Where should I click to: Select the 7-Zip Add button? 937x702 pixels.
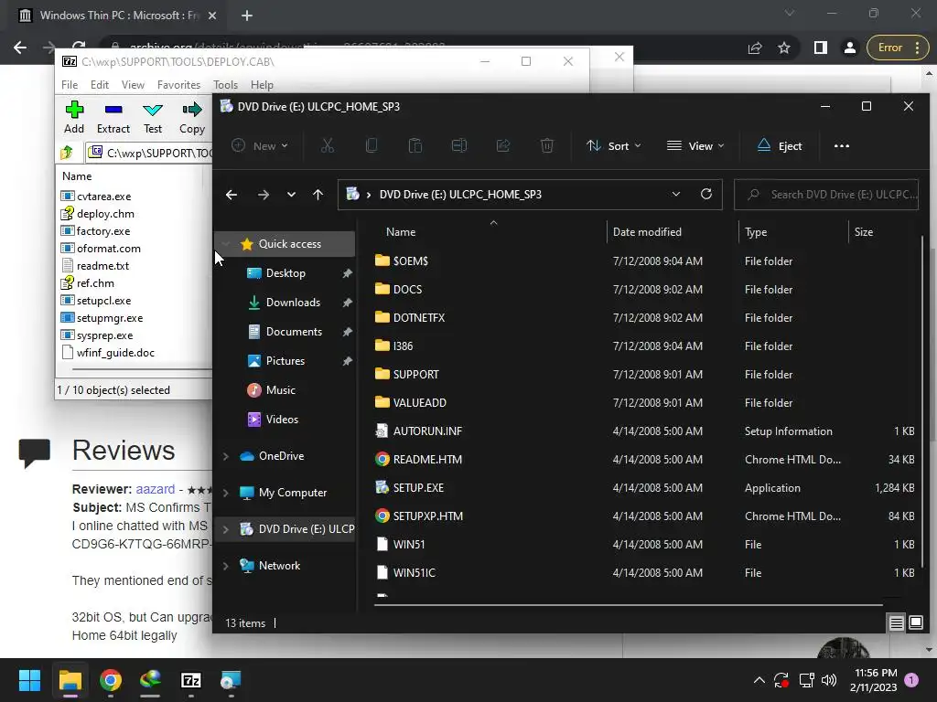click(74, 117)
